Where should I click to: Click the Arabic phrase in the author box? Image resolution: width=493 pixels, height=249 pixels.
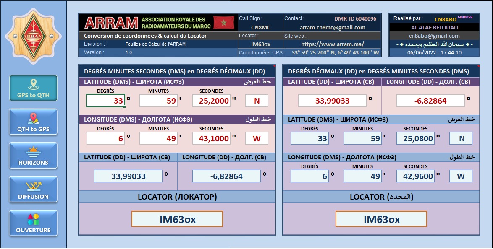click(434, 44)
